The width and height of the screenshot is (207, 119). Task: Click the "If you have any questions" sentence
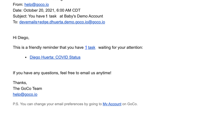[x=62, y=73]
